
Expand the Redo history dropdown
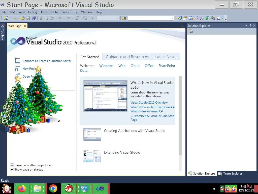[73, 18]
